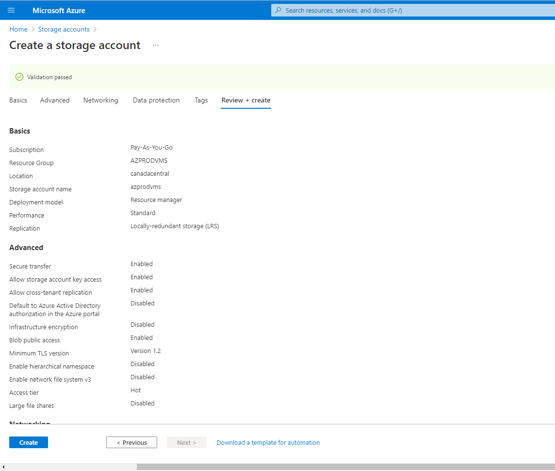Click the Minimum TLS version label
The width and height of the screenshot is (555, 471).
point(39,353)
